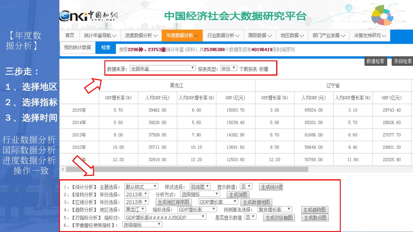Image resolution: width=413 pixels, height=232 pixels.
Task: Open the 报表类型 年份 dropdown
Action: (229, 68)
